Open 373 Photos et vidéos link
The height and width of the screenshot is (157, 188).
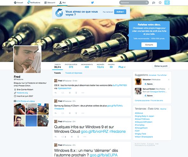tap(26, 101)
